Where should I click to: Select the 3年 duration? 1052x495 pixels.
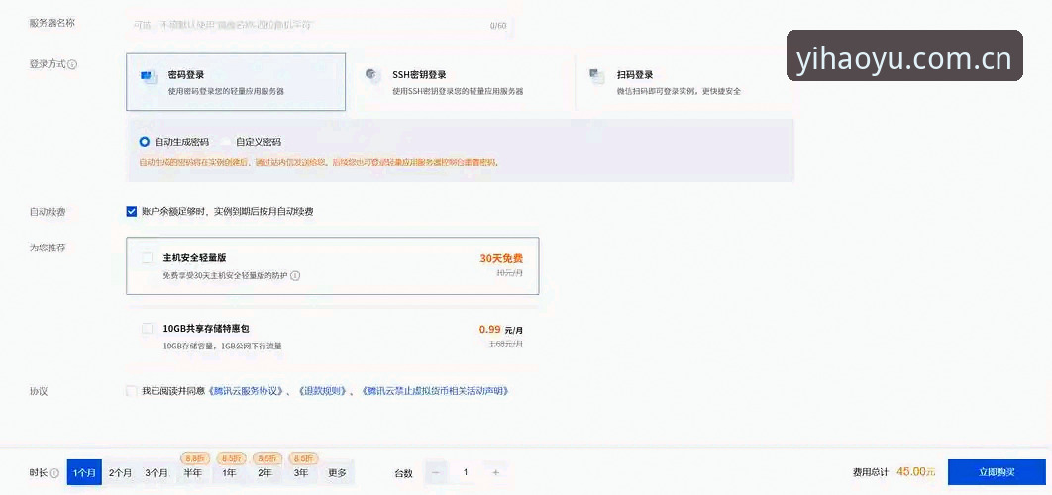(301, 473)
